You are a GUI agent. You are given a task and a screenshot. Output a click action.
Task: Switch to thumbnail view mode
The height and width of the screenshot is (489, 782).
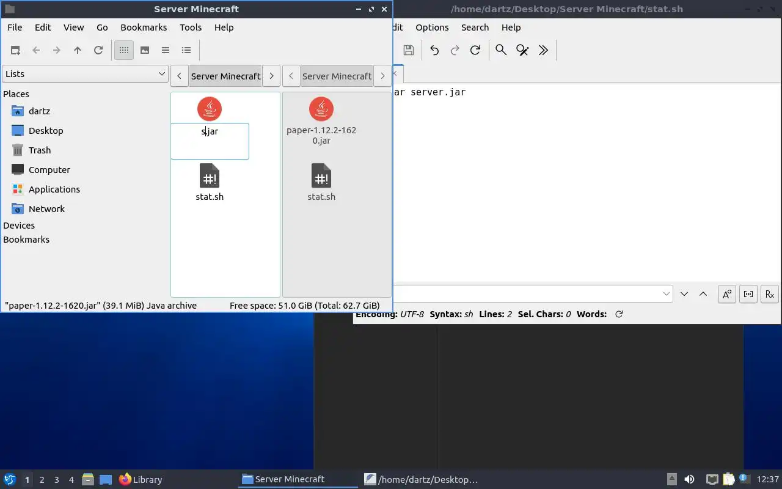(x=145, y=50)
